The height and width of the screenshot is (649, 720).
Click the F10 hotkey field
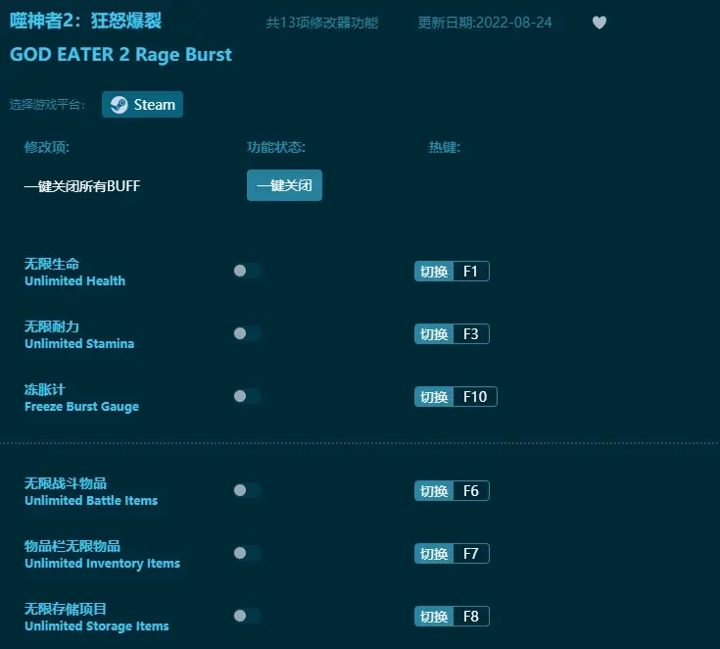[475, 397]
